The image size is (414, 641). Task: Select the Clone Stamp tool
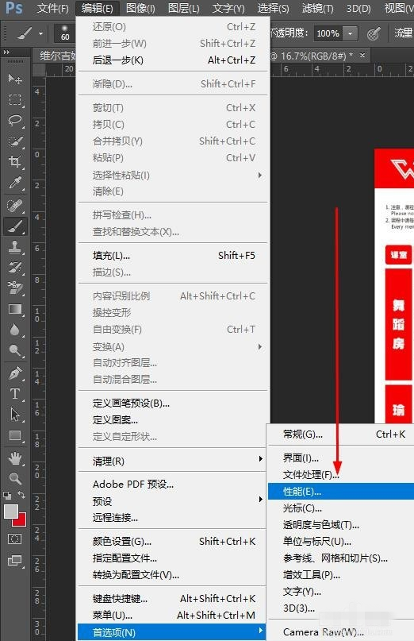click(x=15, y=247)
